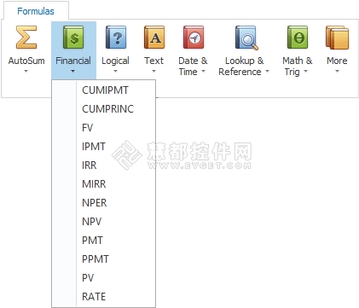Click the Date & Time label
The image size is (359, 308).
click(x=193, y=66)
